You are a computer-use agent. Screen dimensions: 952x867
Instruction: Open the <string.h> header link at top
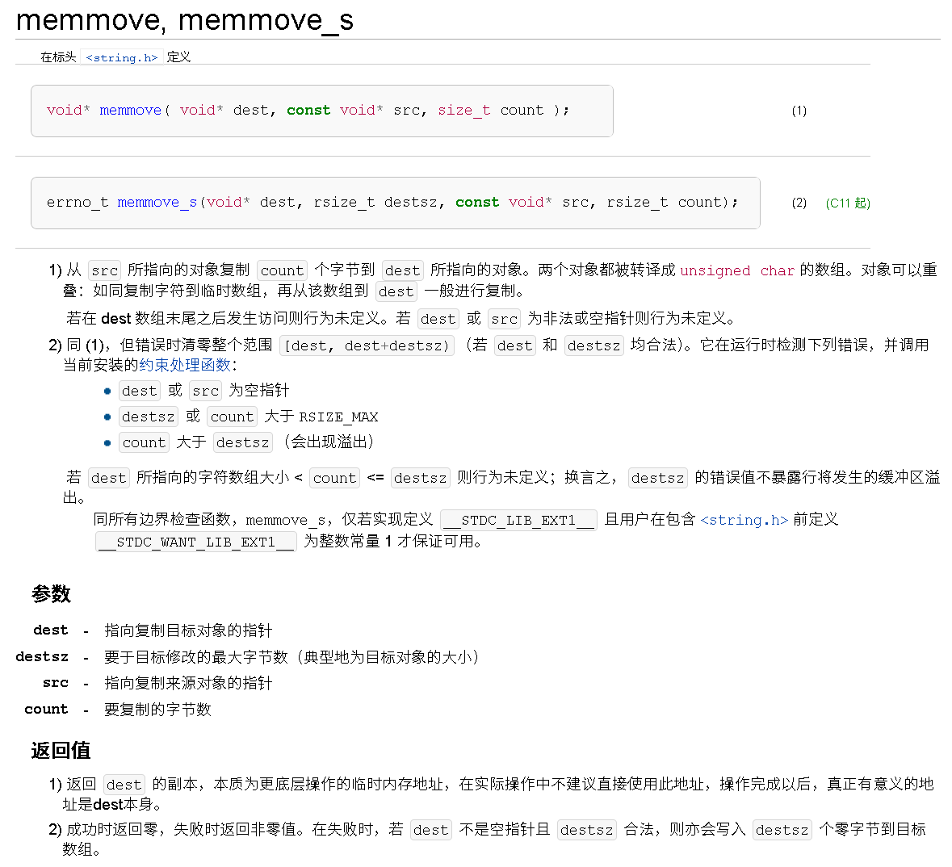(x=121, y=57)
